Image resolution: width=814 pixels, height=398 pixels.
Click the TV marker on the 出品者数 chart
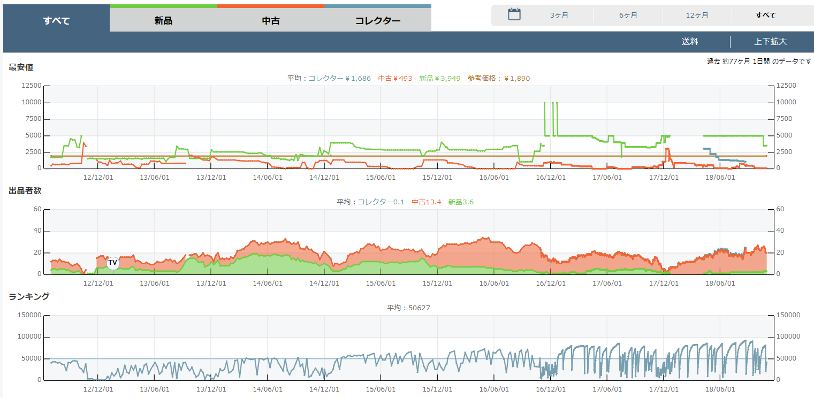pyautogui.click(x=112, y=263)
